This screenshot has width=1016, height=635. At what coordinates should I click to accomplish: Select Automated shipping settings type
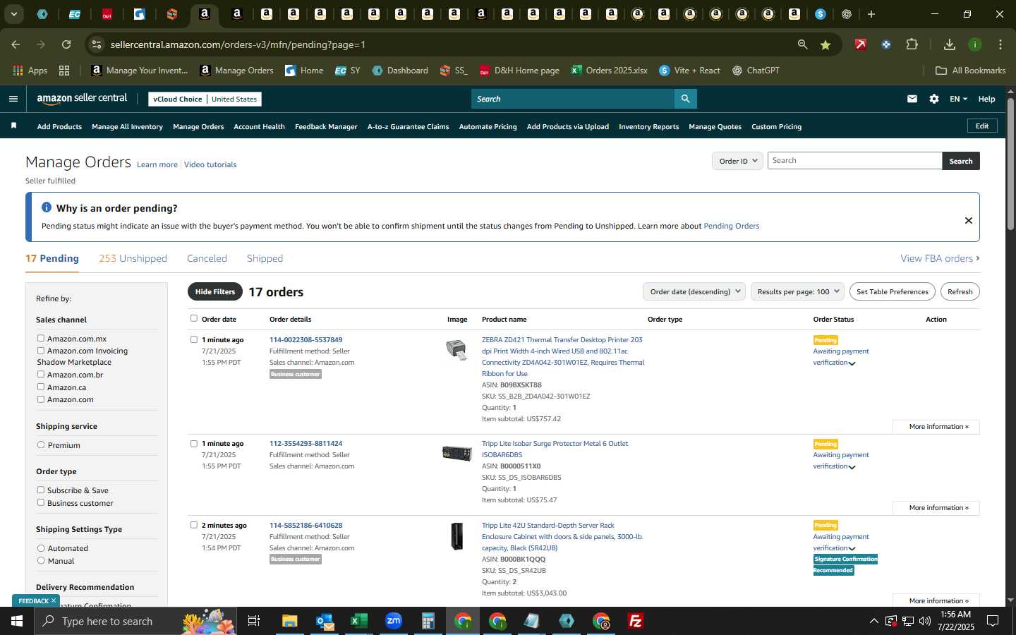point(41,548)
